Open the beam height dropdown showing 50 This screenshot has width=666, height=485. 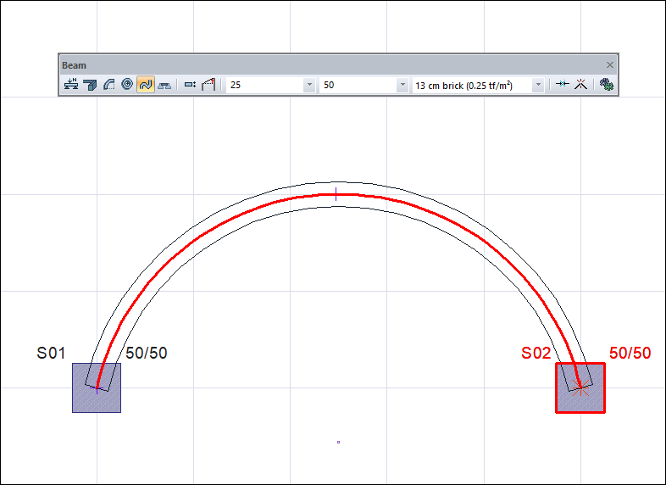click(x=402, y=86)
